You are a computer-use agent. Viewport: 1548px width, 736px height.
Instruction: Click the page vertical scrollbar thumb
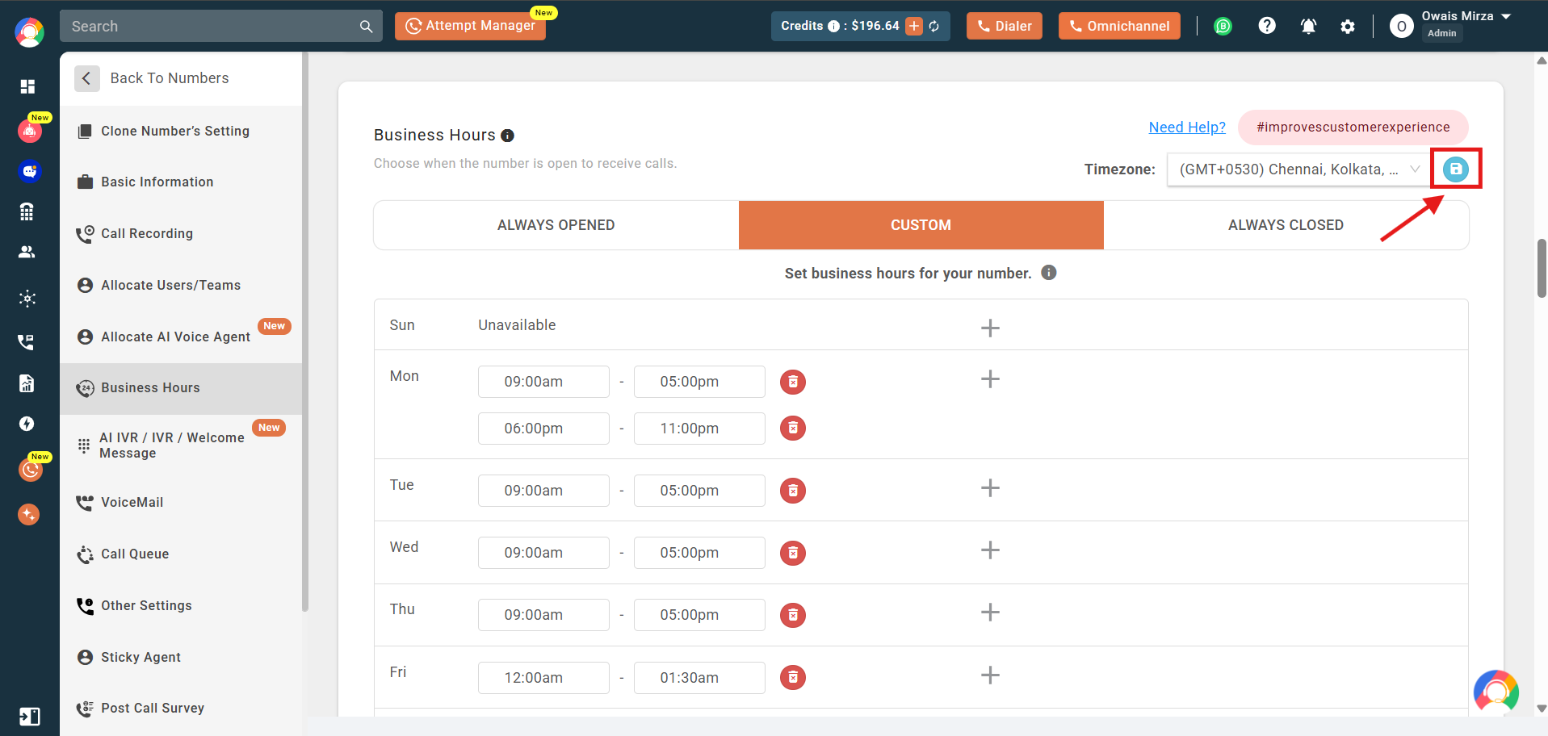(1541, 268)
